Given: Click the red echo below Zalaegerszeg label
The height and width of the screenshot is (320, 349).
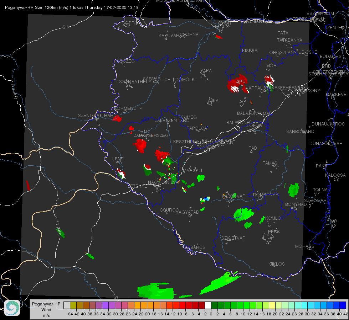Looking at the screenshot, I should (x=140, y=145).
